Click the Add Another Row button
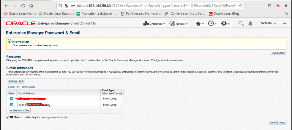 click(20, 110)
